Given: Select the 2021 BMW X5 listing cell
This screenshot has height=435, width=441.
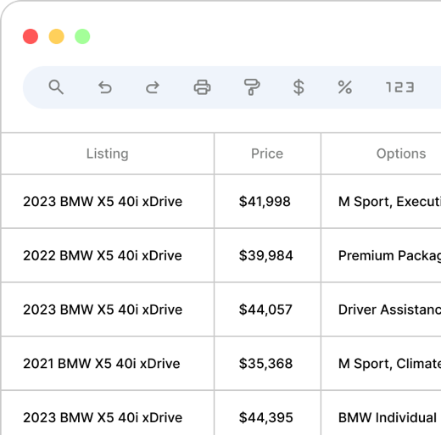Looking at the screenshot, I should tap(108, 363).
